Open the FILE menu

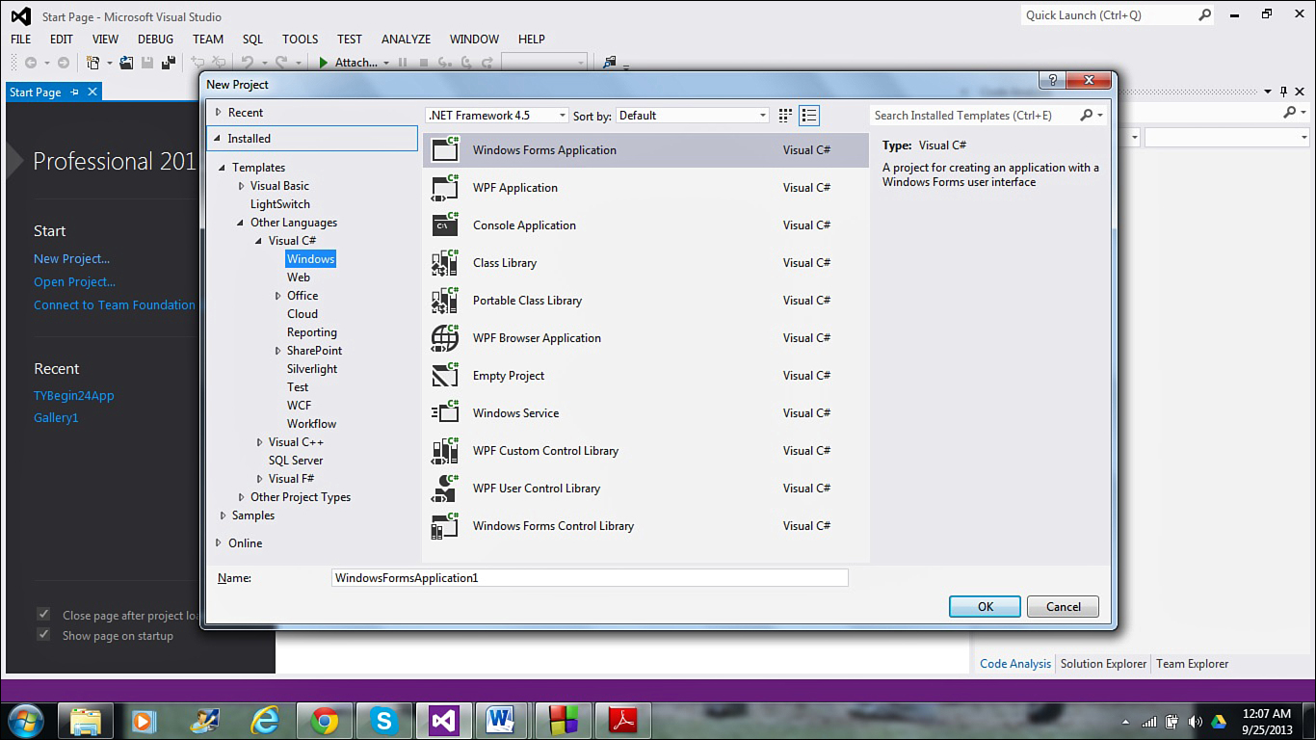pos(21,40)
